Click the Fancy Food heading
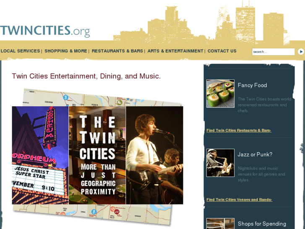305x229 pixels. [252, 85]
